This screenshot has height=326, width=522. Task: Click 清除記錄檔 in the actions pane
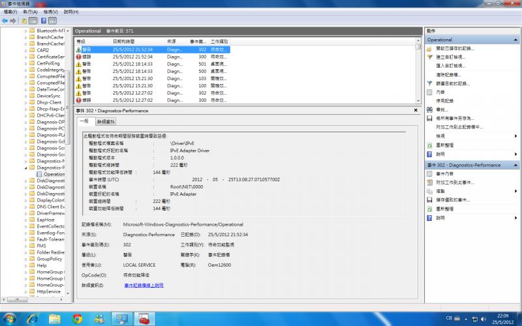click(450, 75)
